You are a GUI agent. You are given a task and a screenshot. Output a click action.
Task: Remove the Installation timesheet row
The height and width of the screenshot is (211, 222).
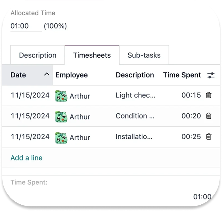click(x=208, y=137)
